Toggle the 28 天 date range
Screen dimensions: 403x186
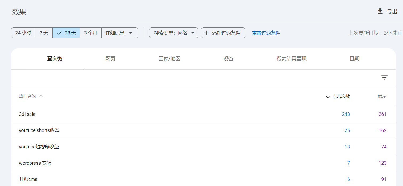coord(66,33)
